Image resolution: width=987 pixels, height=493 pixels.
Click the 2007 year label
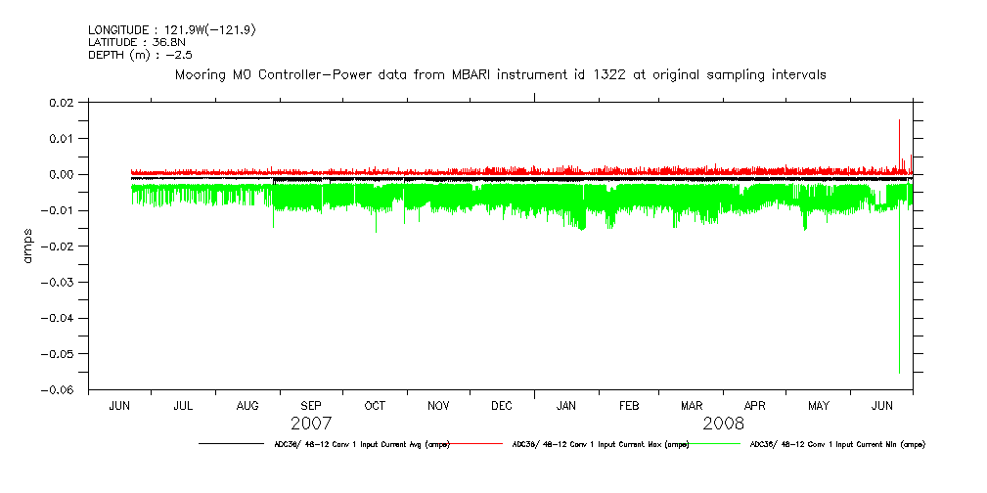[311, 424]
